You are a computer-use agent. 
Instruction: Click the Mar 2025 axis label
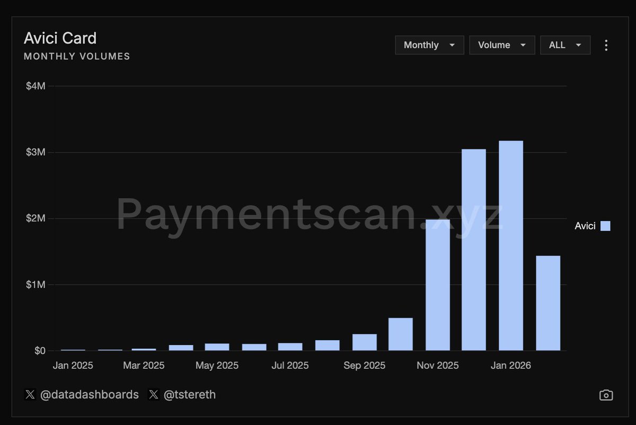(144, 366)
